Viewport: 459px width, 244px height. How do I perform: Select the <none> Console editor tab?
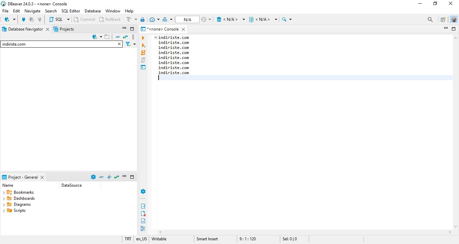pyautogui.click(x=162, y=29)
